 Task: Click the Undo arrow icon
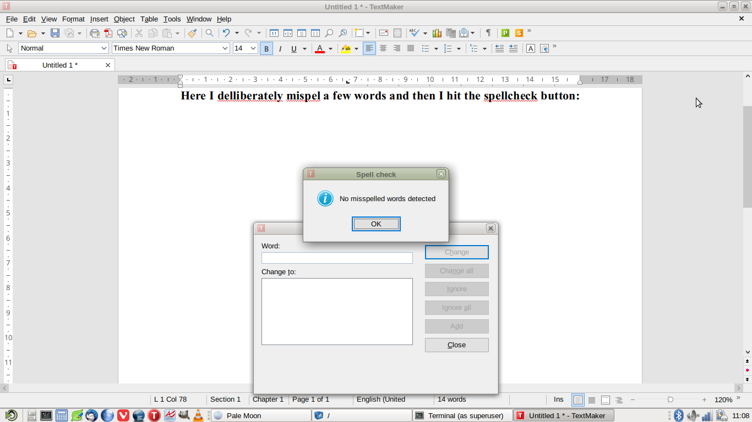pyautogui.click(x=226, y=33)
